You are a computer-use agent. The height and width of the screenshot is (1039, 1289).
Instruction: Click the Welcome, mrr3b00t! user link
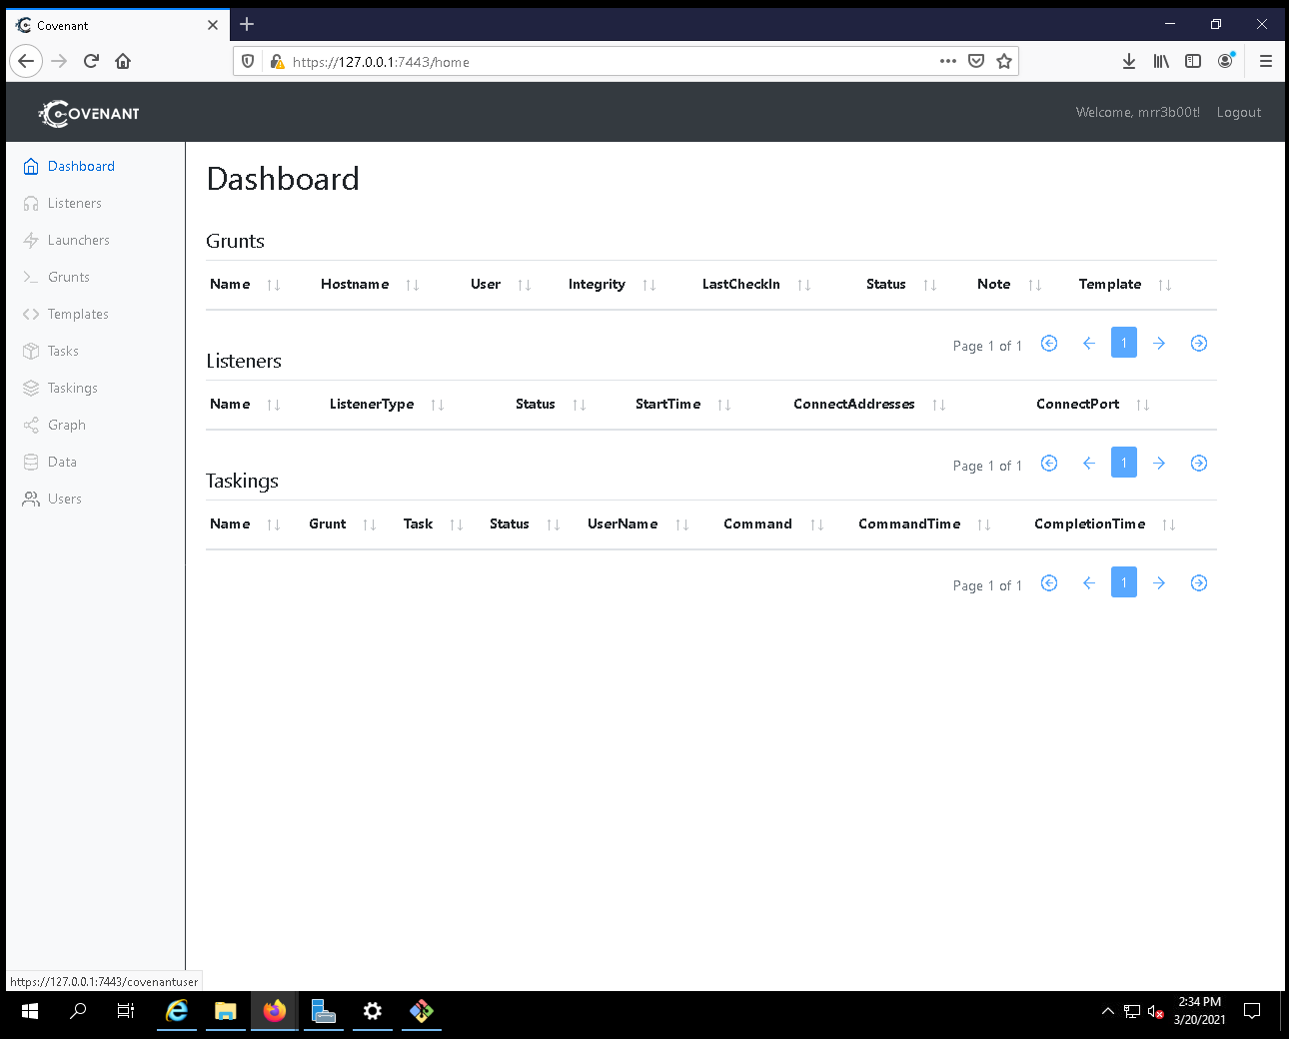(x=1137, y=112)
